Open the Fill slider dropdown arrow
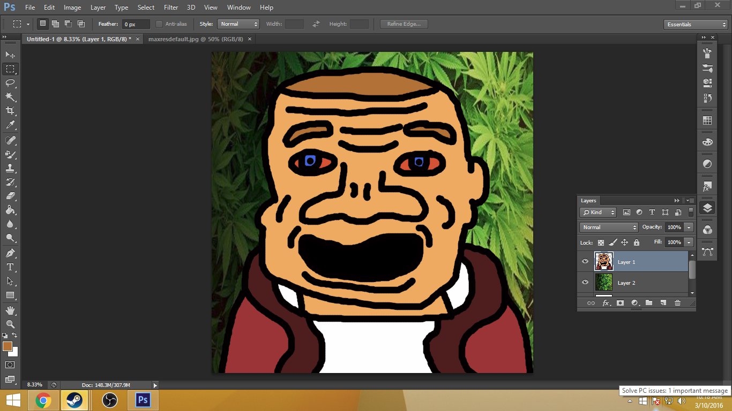The image size is (732, 411). click(x=689, y=242)
